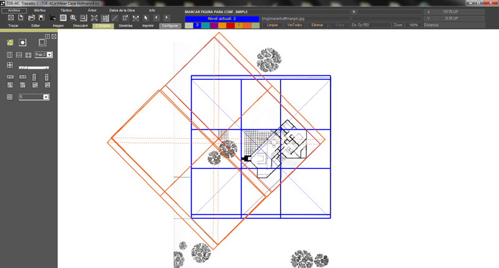Switch to the Imprimir tab

(x=148, y=26)
